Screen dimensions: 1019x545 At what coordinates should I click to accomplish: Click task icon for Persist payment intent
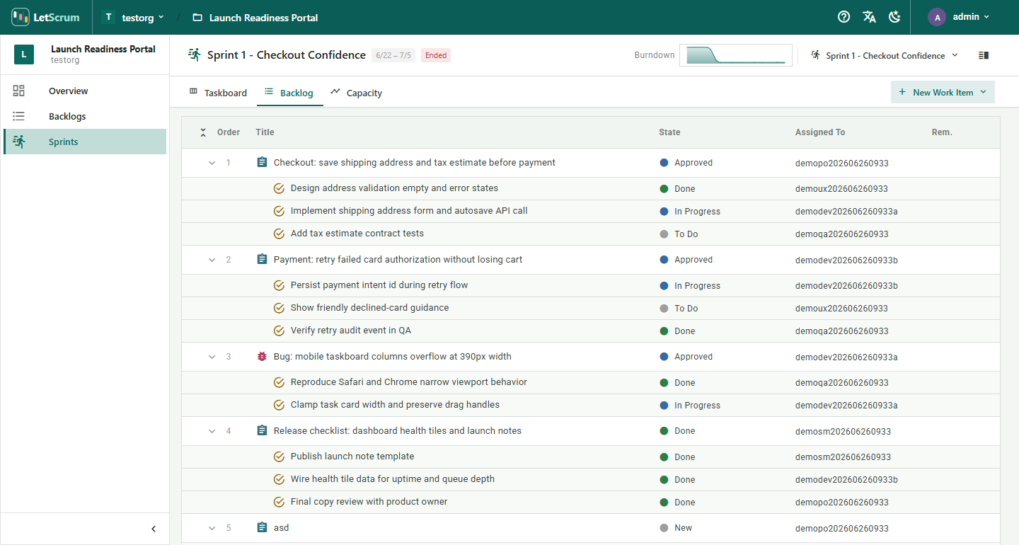(279, 285)
